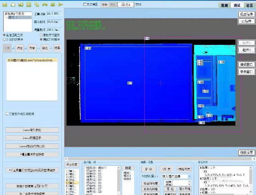The width and height of the screenshot is (256, 195).
Task: Click the 切换设置 button
Action: [x=246, y=153]
